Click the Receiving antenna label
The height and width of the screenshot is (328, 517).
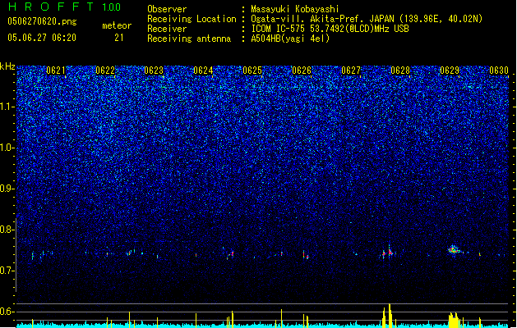[x=189, y=39]
